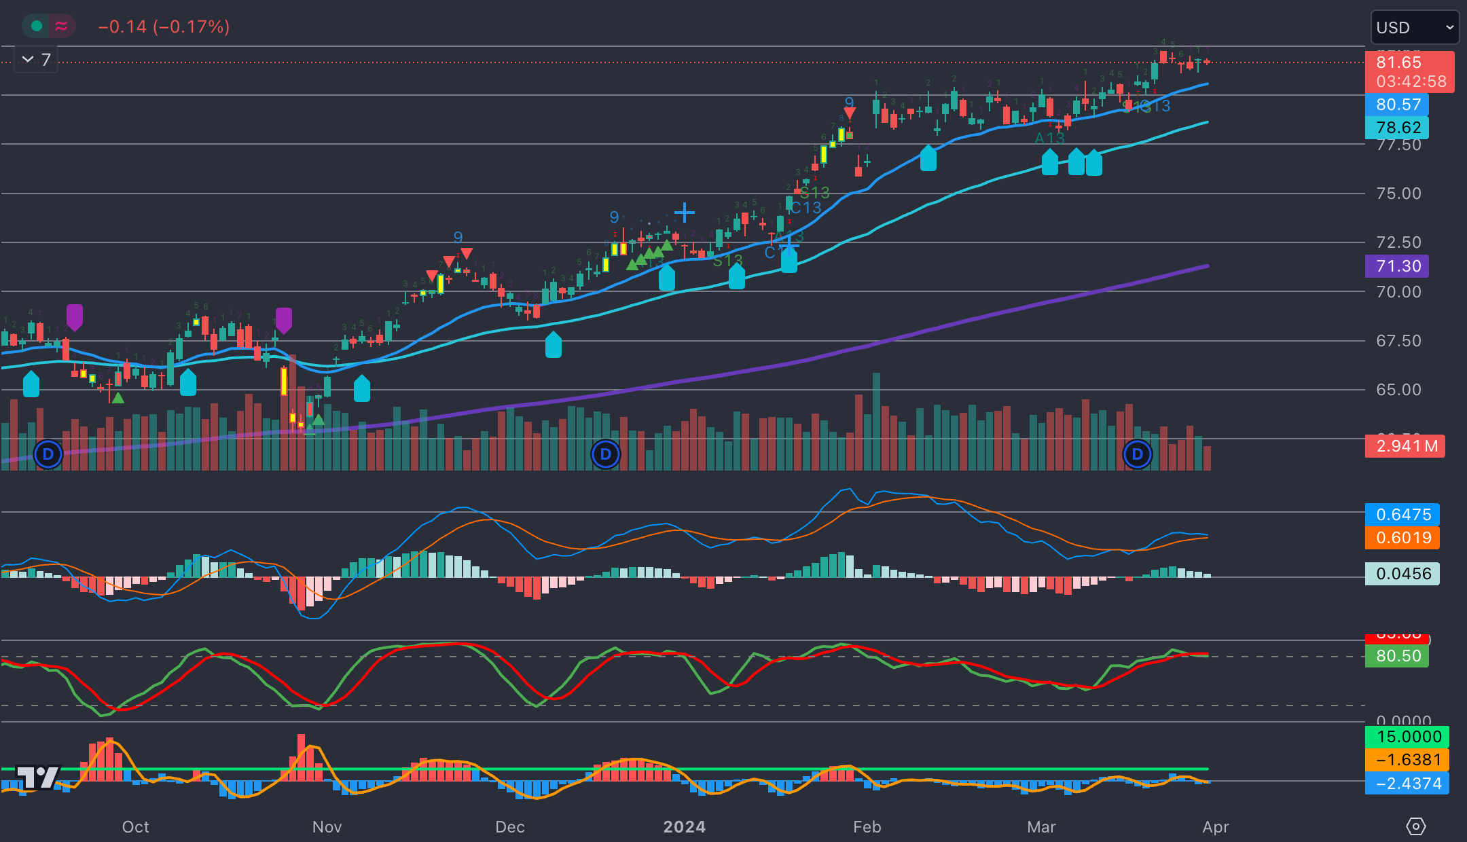Click the pink approximate-data icon
This screenshot has height=842, width=1467.
(x=61, y=26)
